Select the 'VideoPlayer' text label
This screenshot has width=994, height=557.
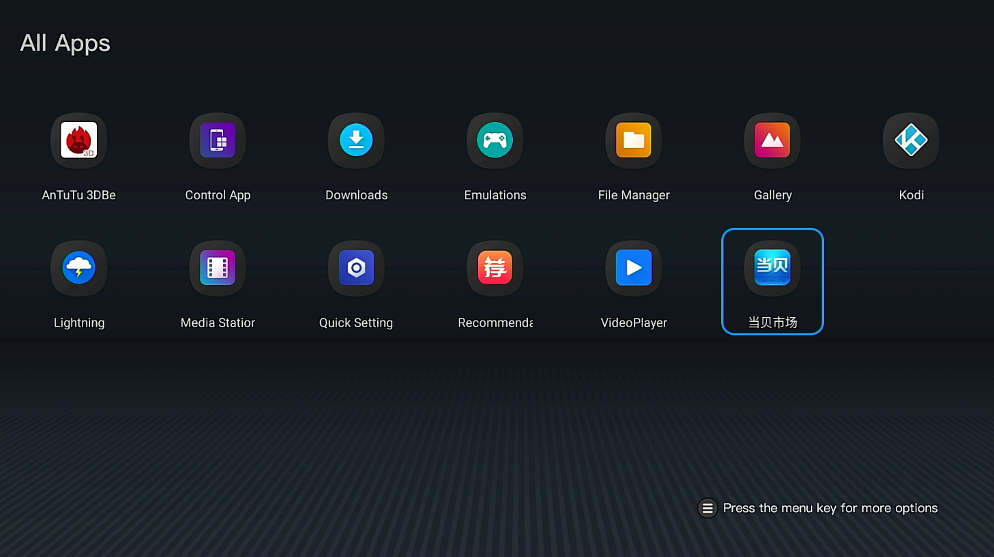click(634, 322)
